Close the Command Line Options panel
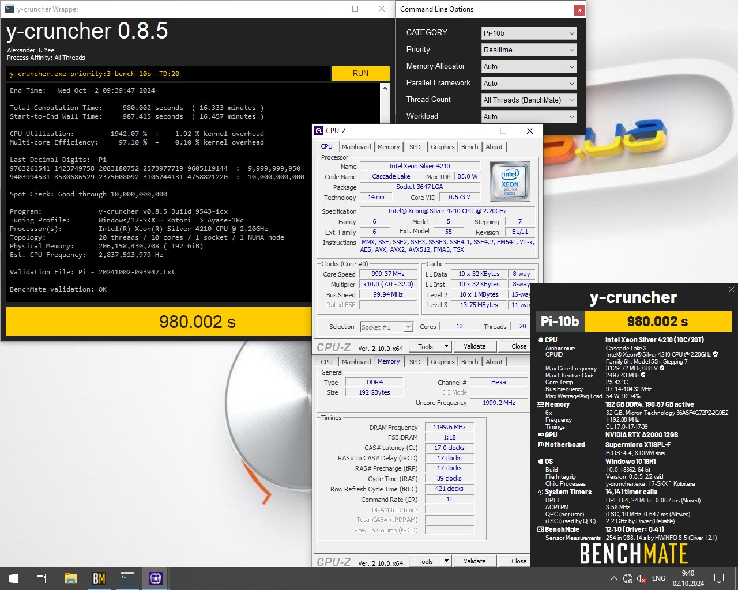This screenshot has width=738, height=590. point(579,10)
